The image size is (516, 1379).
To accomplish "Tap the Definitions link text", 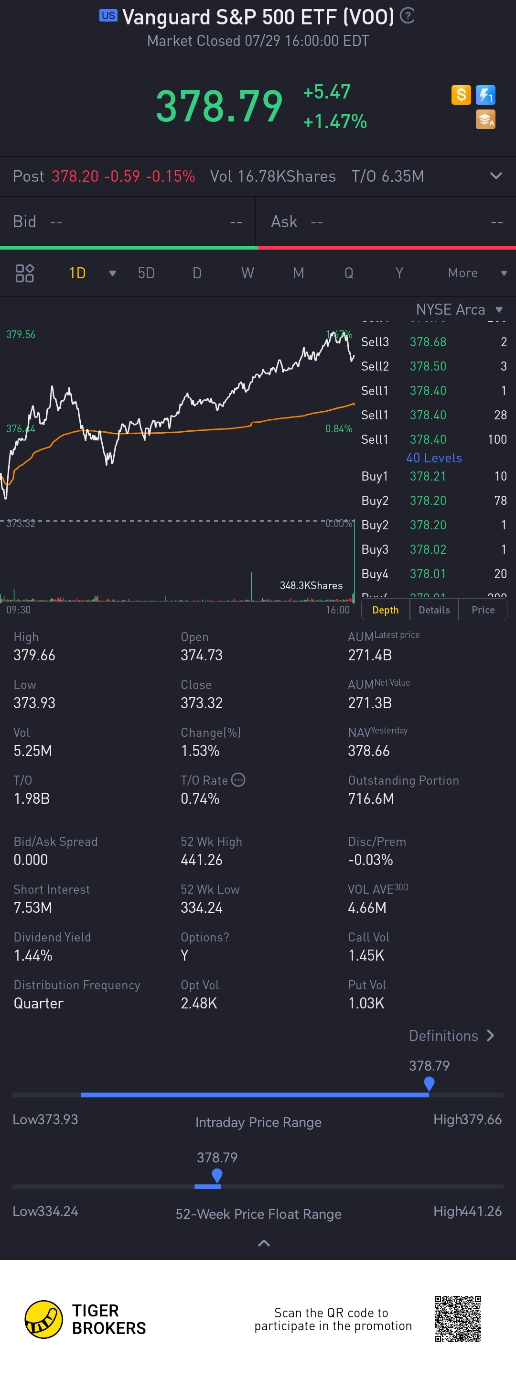I will pos(443,1035).
